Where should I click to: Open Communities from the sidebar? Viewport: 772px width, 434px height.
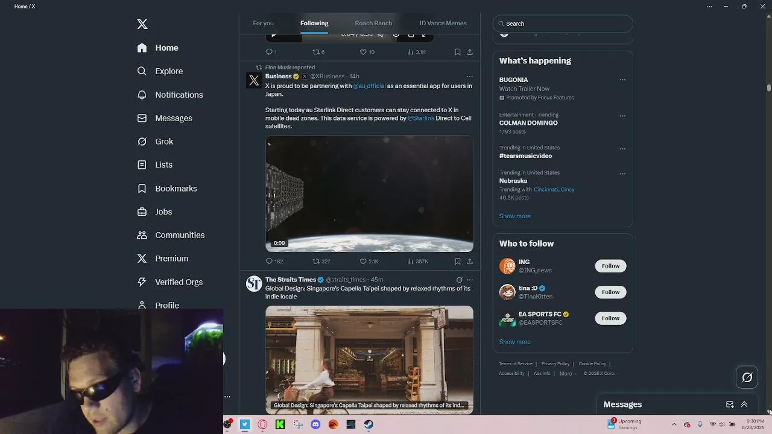[x=171, y=235]
